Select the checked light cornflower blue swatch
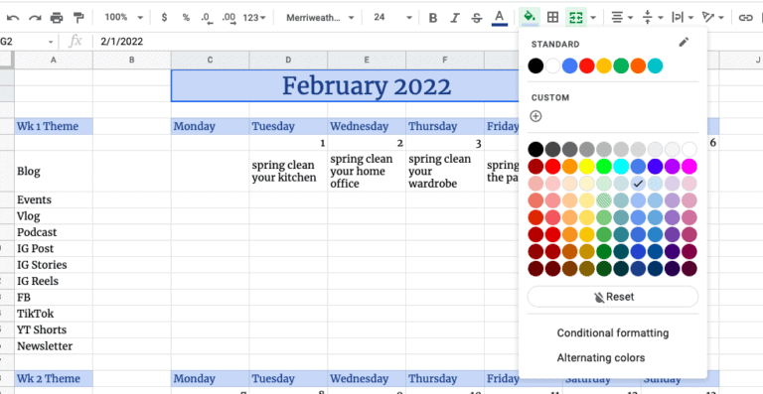Viewport: 763px width, 394px height. point(638,184)
